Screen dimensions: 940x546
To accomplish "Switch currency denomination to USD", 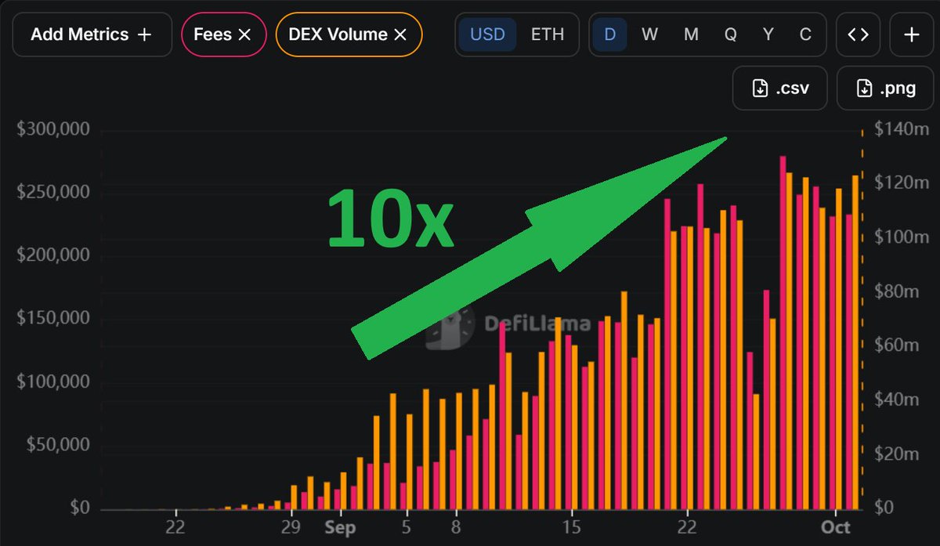I will 487,34.
